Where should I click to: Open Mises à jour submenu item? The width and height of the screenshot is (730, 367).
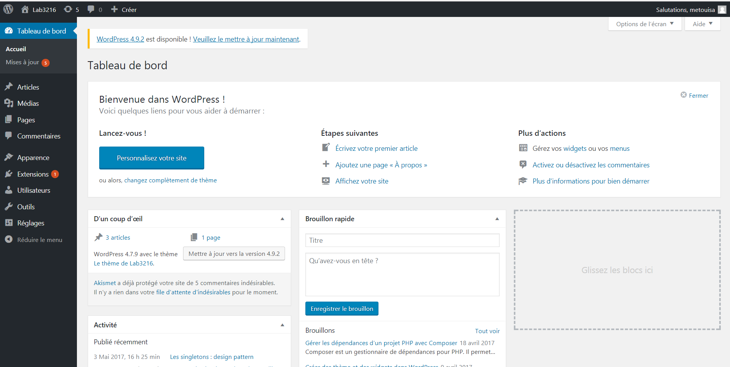point(22,62)
